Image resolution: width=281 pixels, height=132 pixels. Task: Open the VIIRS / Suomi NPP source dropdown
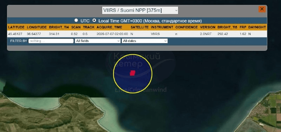pyautogui.click(x=140, y=11)
